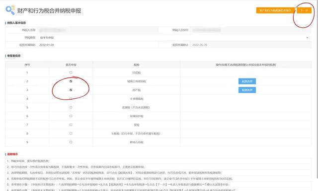Click the 房产税 tax name cell

(x=137, y=90)
